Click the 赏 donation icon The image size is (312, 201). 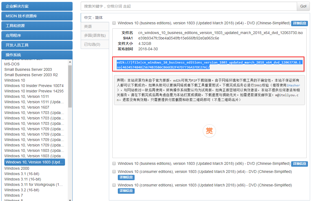tap(209, 131)
